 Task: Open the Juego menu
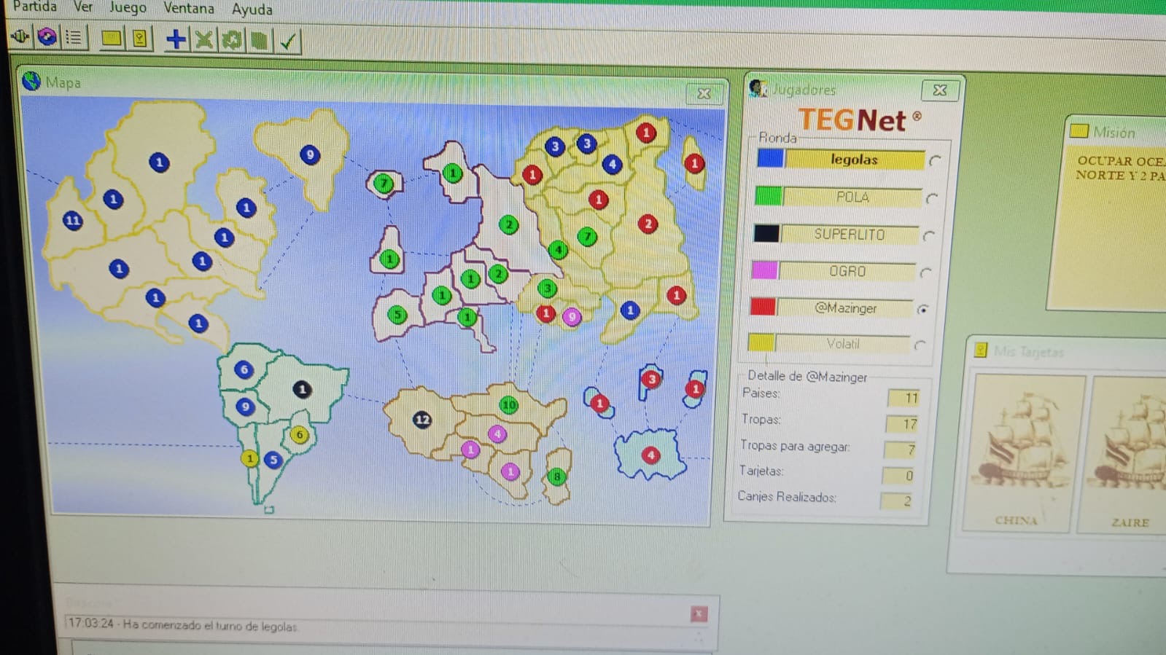(128, 7)
